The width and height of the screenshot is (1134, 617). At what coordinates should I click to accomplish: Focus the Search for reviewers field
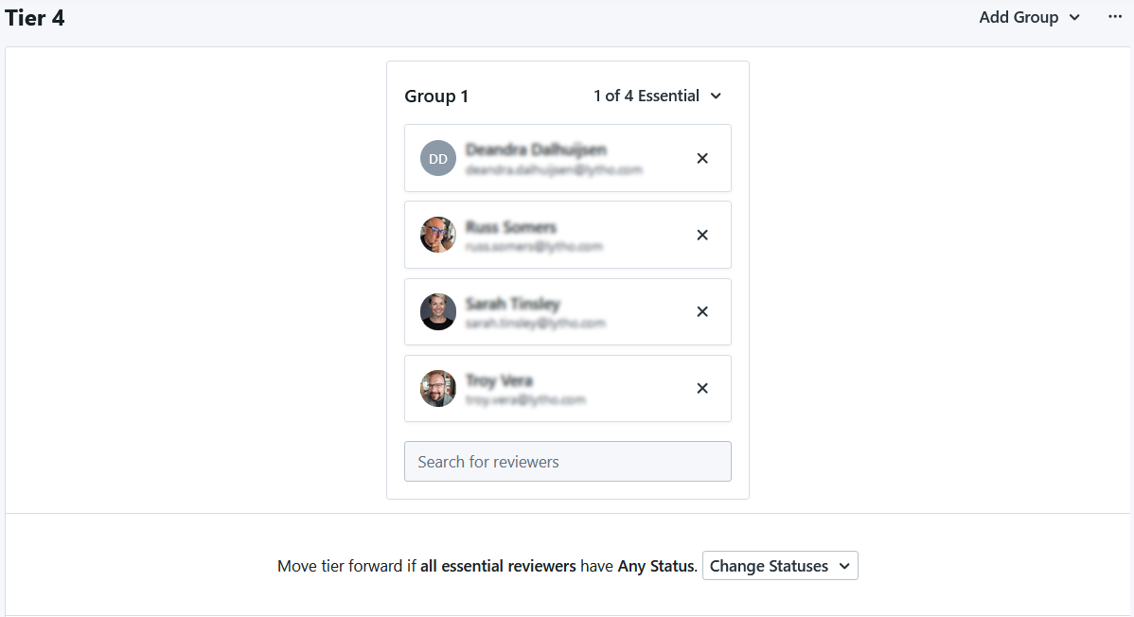(568, 462)
